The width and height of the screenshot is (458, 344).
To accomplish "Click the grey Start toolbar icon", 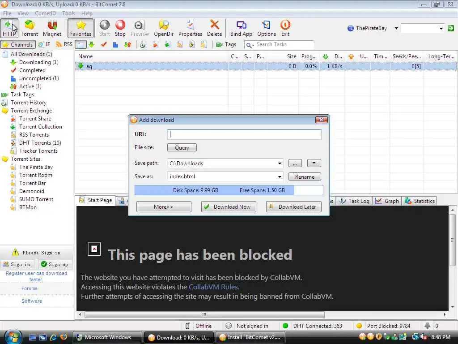I will [x=105, y=28].
